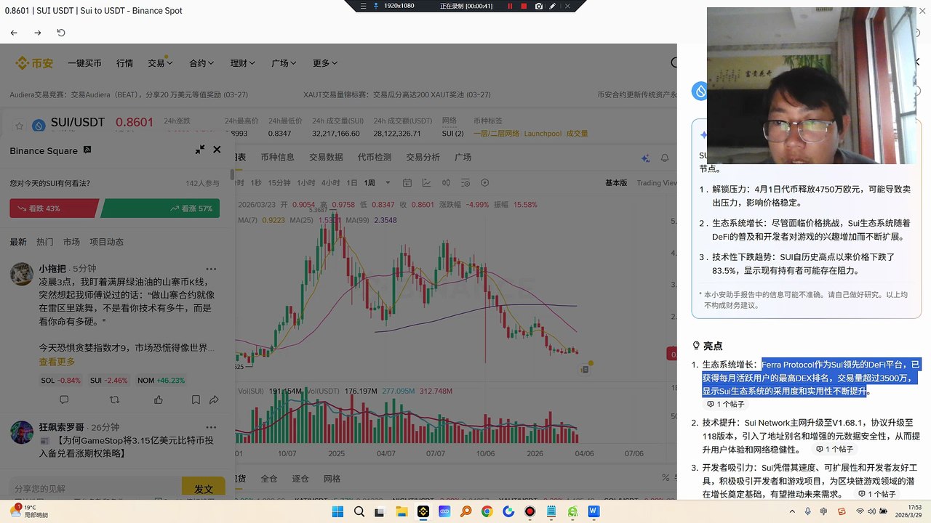Open Google Chrome from the taskbar
931x523 pixels.
[x=487, y=511]
